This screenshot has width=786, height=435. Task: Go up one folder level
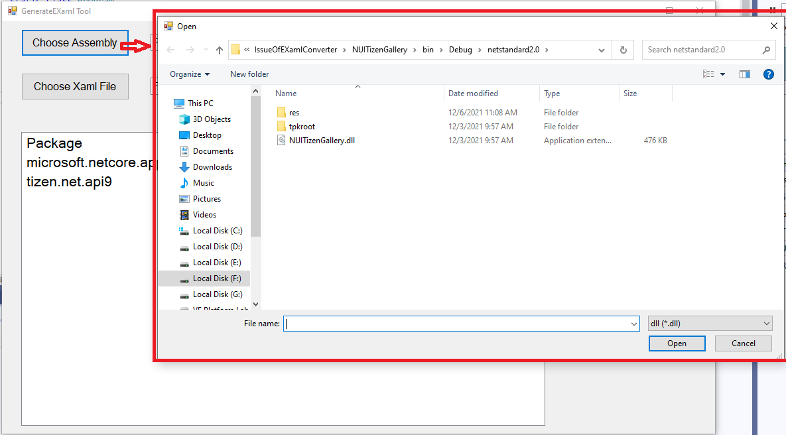pyautogui.click(x=219, y=50)
